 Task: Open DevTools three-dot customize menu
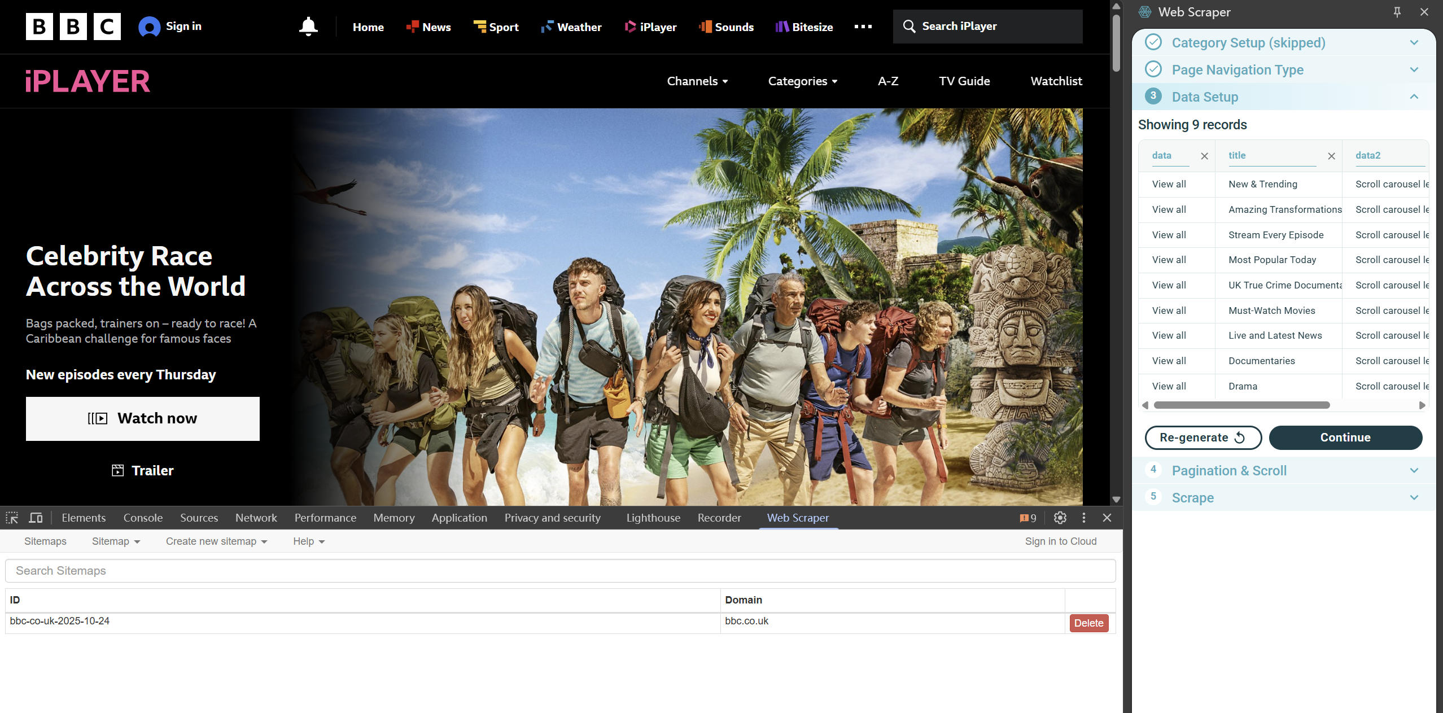(x=1083, y=518)
